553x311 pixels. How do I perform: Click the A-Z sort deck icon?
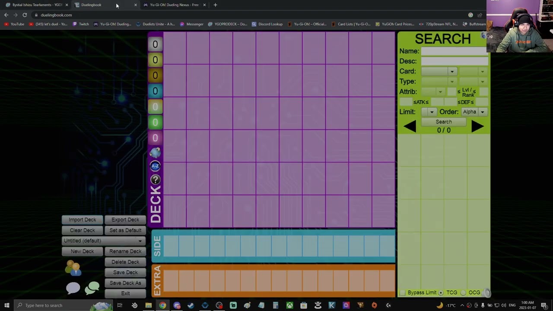pos(155,166)
